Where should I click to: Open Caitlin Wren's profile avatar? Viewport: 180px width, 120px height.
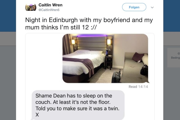click(31, 7)
